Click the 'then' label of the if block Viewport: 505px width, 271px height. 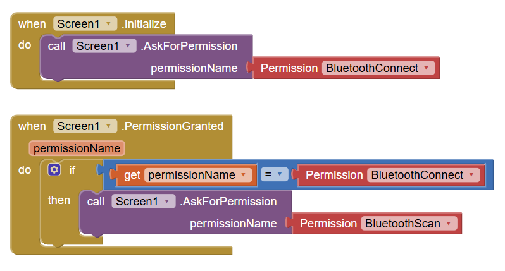pyautogui.click(x=59, y=200)
